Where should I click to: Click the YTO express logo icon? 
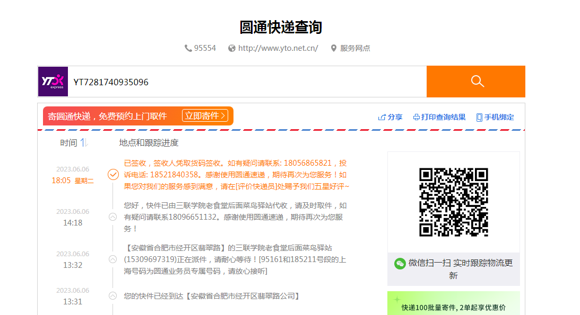(x=53, y=82)
